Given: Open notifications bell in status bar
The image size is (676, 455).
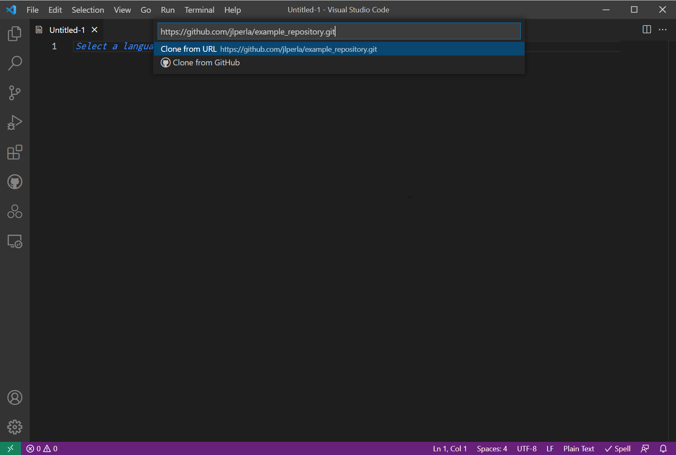Looking at the screenshot, I should (x=663, y=448).
